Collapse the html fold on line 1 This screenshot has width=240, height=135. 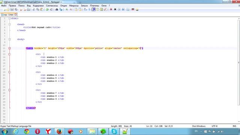10,18
